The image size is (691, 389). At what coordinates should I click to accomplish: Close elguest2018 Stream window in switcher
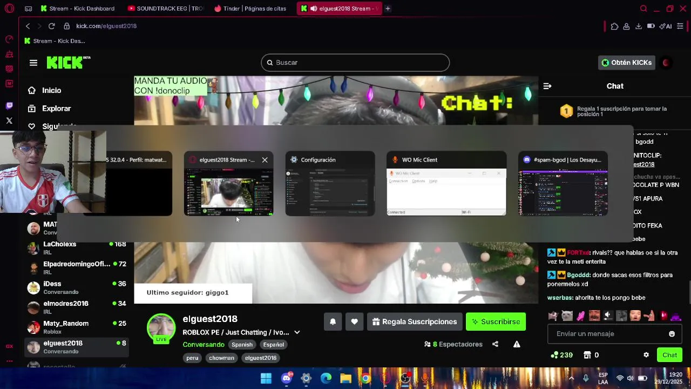265,160
